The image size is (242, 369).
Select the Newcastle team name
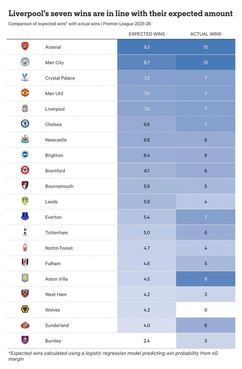(56, 140)
